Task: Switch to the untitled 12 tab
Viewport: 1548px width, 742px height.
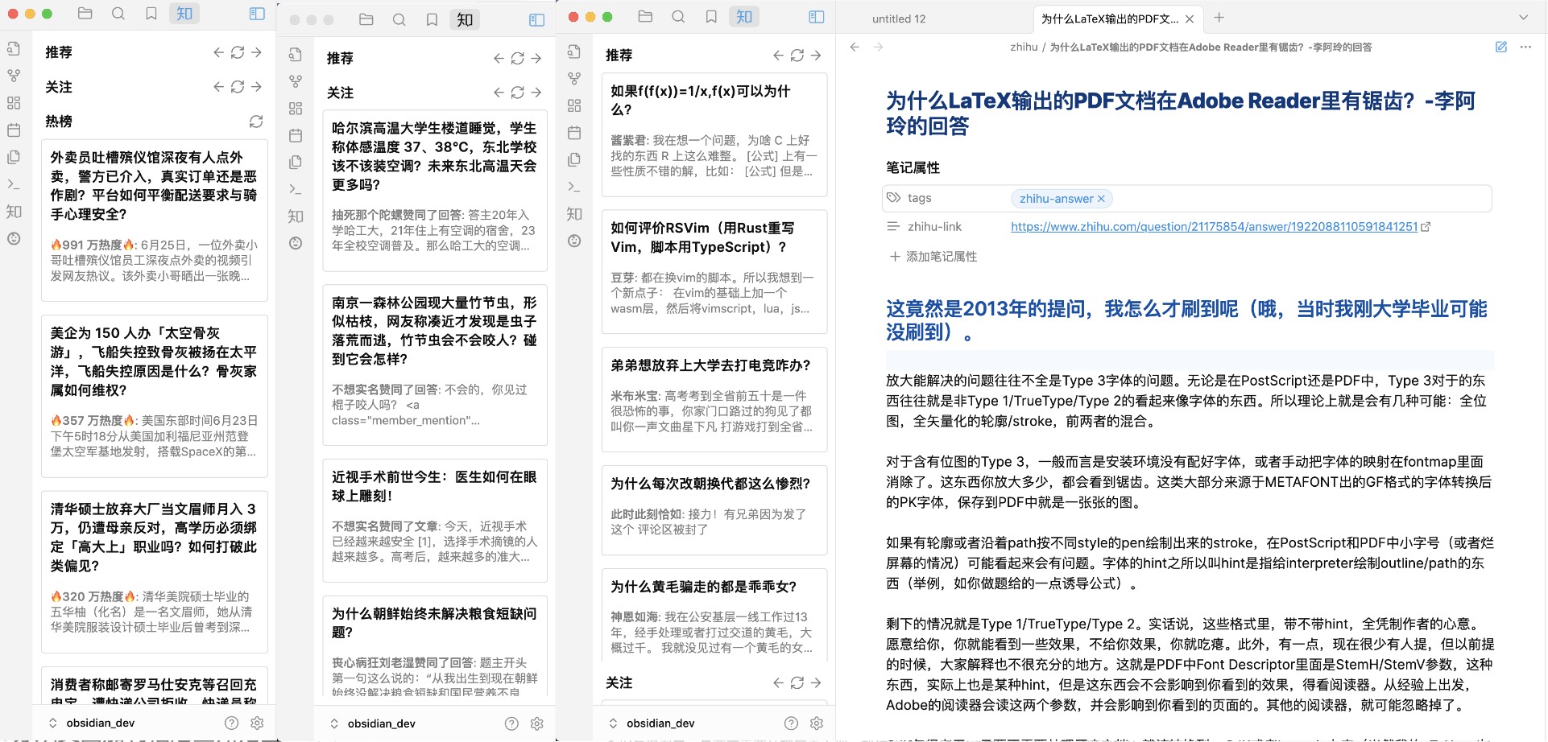Action: 899,19
